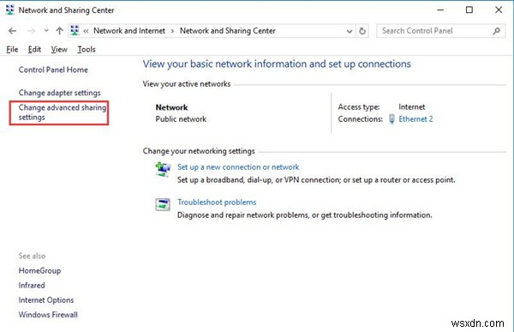Click the Forward arrow navigation button
This screenshot has width=514, height=332.
pyautogui.click(x=32, y=31)
